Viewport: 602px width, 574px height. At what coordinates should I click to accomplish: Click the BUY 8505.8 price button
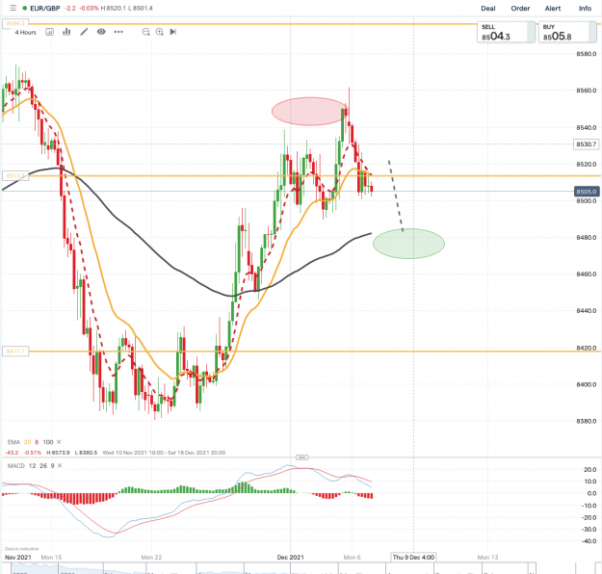pos(567,32)
